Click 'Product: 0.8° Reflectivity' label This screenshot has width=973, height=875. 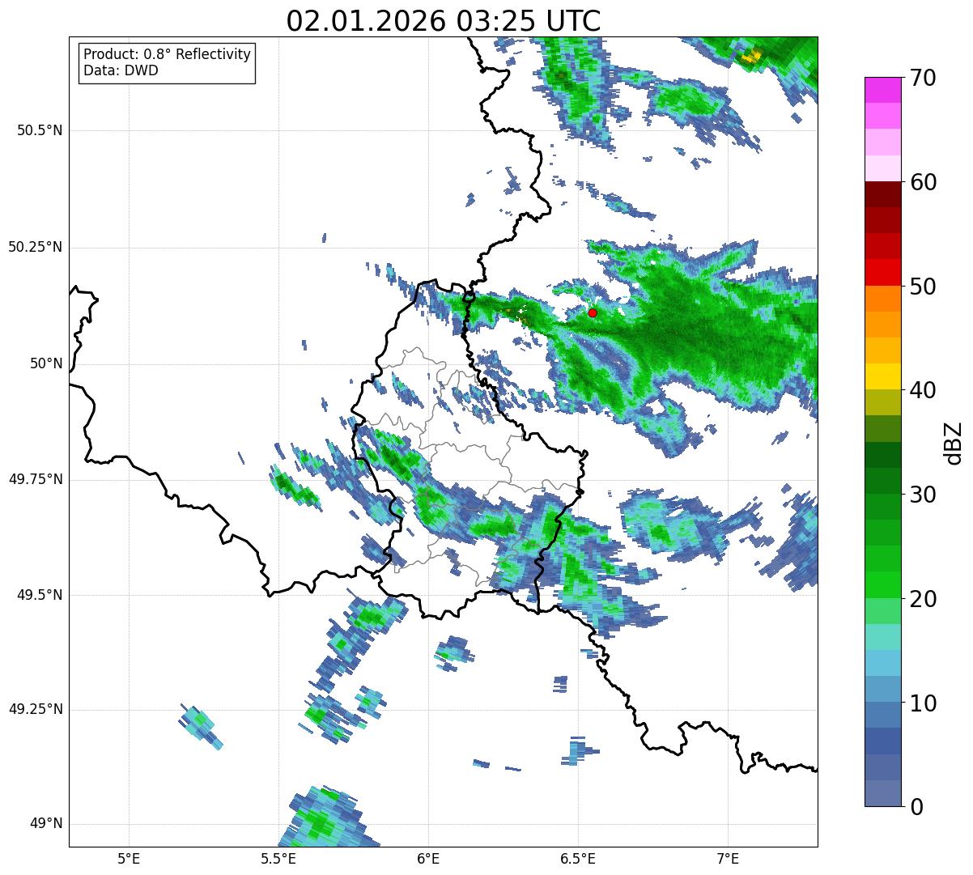click(x=168, y=54)
